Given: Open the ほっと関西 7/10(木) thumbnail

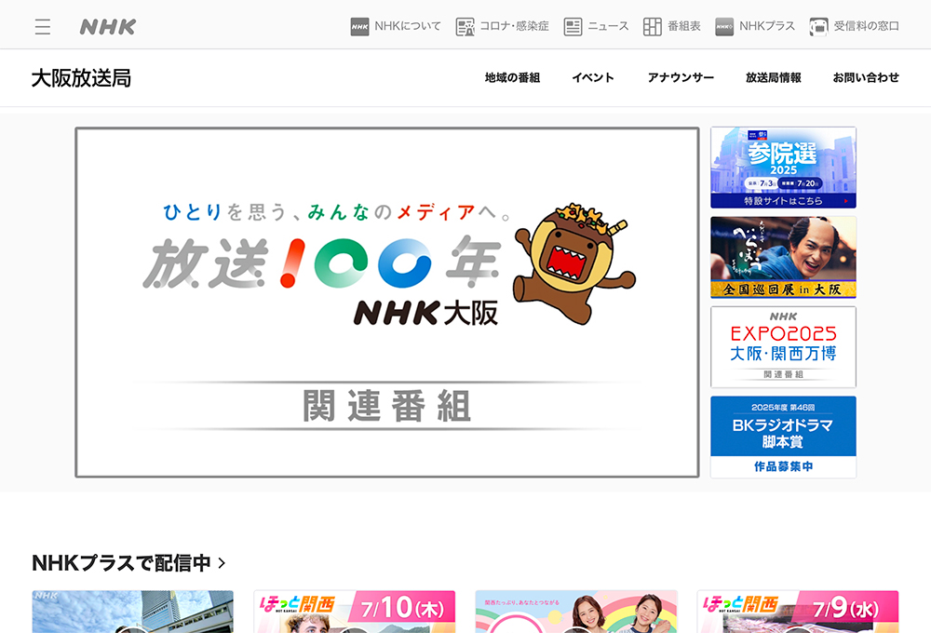Looking at the screenshot, I should (355, 612).
